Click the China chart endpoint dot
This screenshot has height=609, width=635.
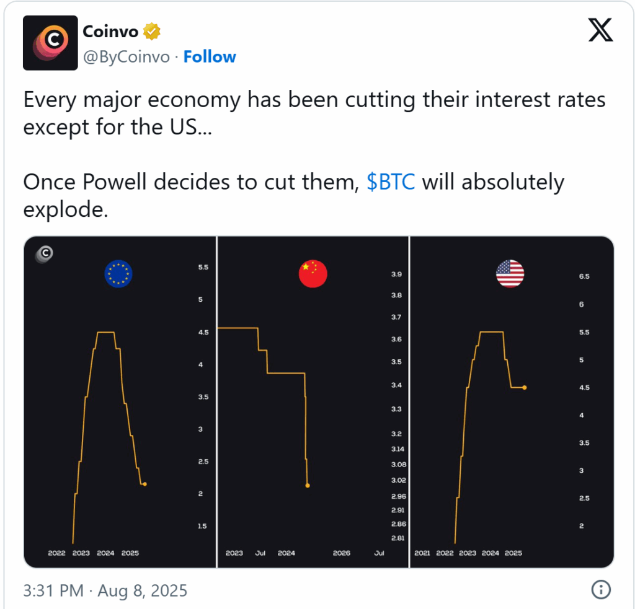308,485
